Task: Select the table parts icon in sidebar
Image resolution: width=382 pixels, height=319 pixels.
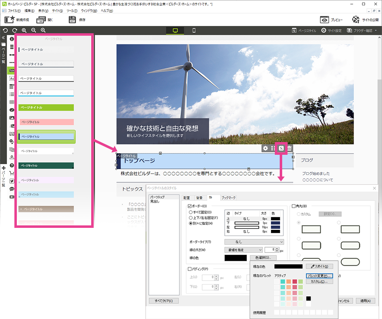Action: tap(12, 102)
